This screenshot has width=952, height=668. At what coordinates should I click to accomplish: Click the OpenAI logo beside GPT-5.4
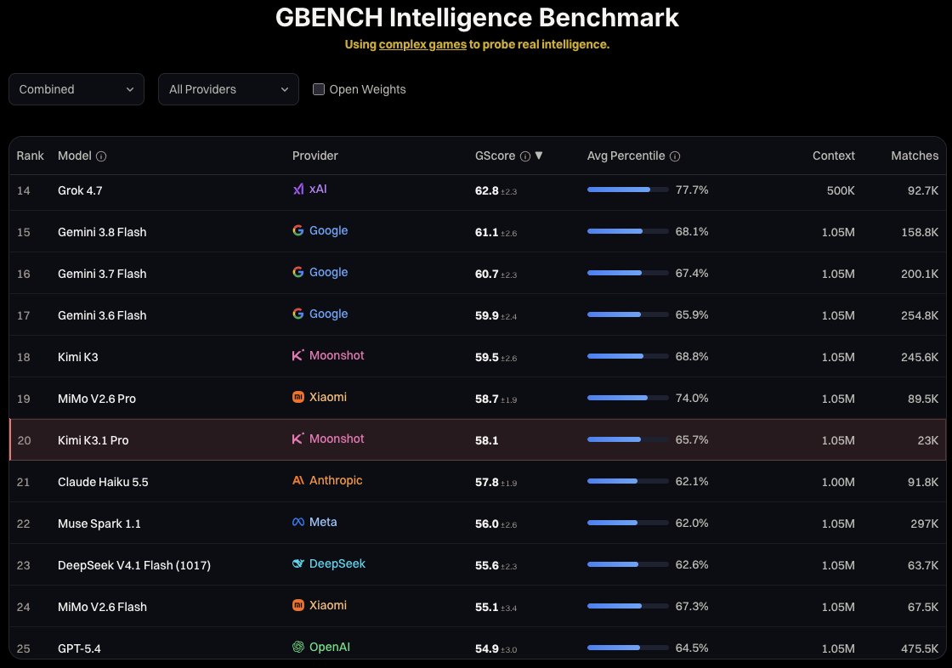pyautogui.click(x=298, y=647)
